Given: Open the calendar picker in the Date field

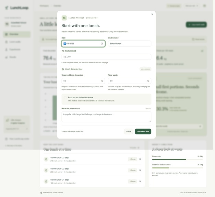Looking at the screenshot, I should click(101, 44).
